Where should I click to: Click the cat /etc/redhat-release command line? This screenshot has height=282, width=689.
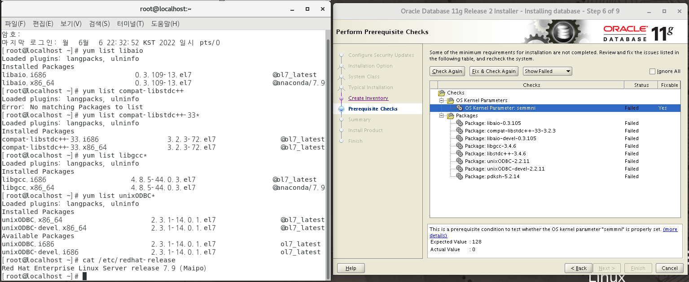pyautogui.click(x=88, y=260)
